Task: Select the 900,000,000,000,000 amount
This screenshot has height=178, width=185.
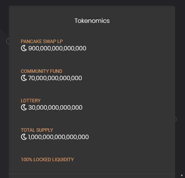Action: (x=57, y=48)
